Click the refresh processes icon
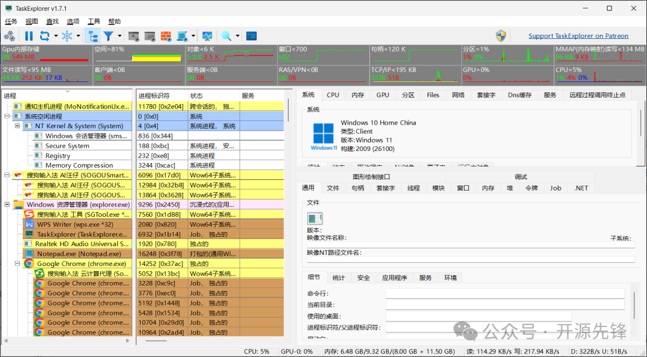The width and height of the screenshot is (647, 357). pos(44,36)
